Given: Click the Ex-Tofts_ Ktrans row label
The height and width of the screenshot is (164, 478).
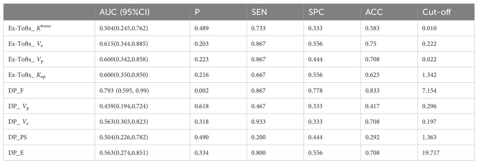Looking at the screenshot, I should [x=29, y=28].
